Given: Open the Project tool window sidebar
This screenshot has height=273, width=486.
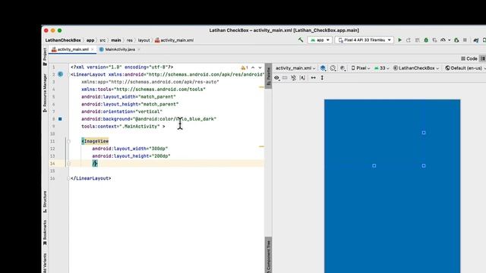Looking at the screenshot, I should pyautogui.click(x=45, y=56).
